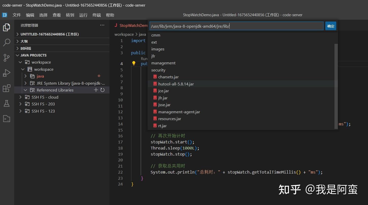Image resolution: width=368 pixels, height=205 pixels.
Task: Collapse the Referenced Libraries chevron
Action: 25,90
